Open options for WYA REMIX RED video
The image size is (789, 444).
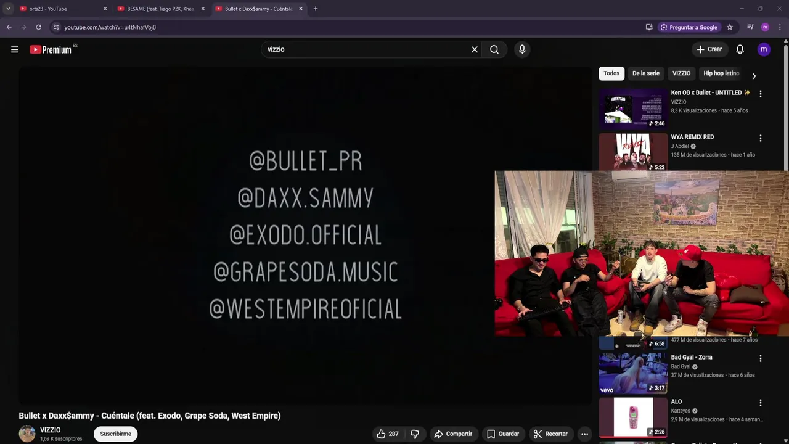[760, 138]
